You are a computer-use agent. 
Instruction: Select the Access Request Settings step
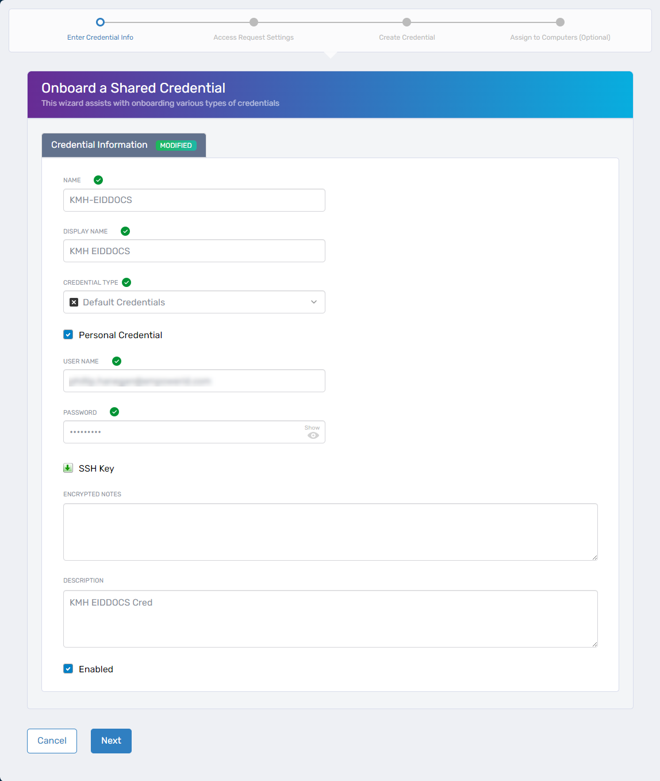click(x=254, y=22)
